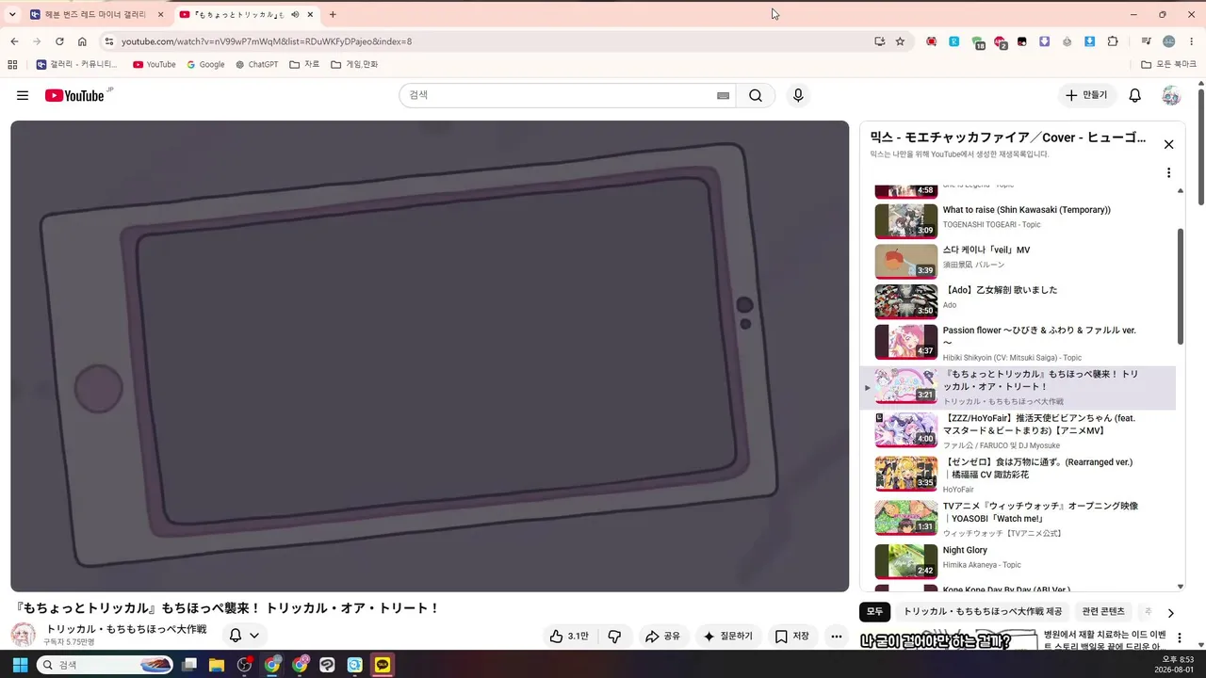This screenshot has width=1206, height=678.
Task: Click the browser address bar URL
Action: tap(267, 41)
